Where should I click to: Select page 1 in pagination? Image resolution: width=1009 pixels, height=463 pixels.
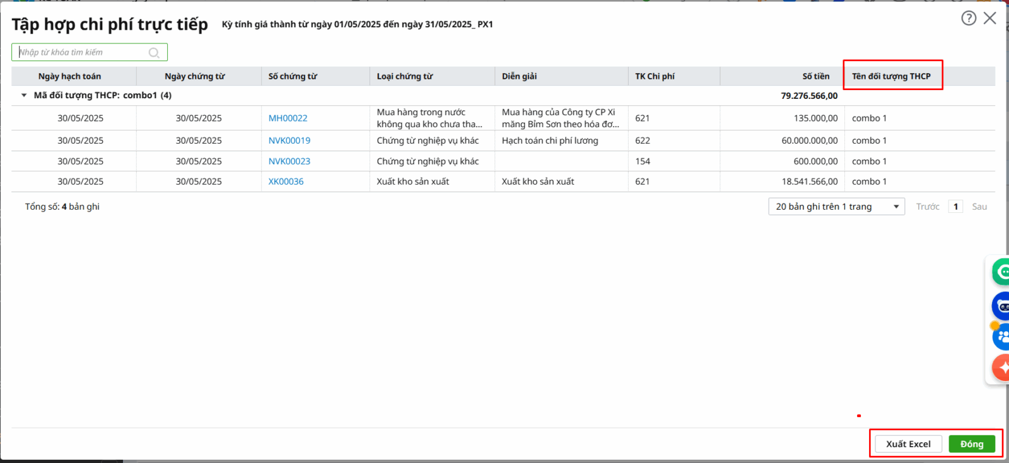point(955,207)
